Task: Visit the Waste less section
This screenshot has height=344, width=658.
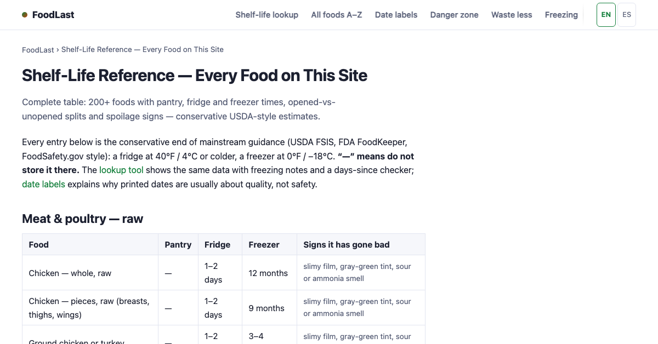Action: (512, 15)
